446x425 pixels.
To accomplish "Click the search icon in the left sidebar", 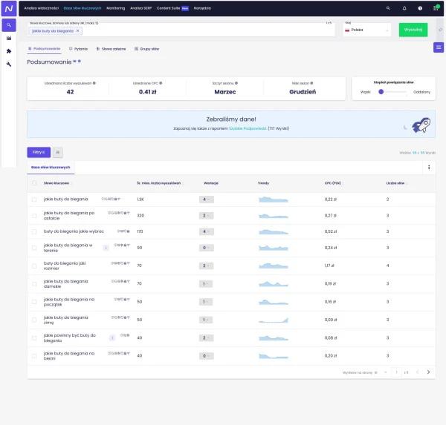I will point(9,24).
